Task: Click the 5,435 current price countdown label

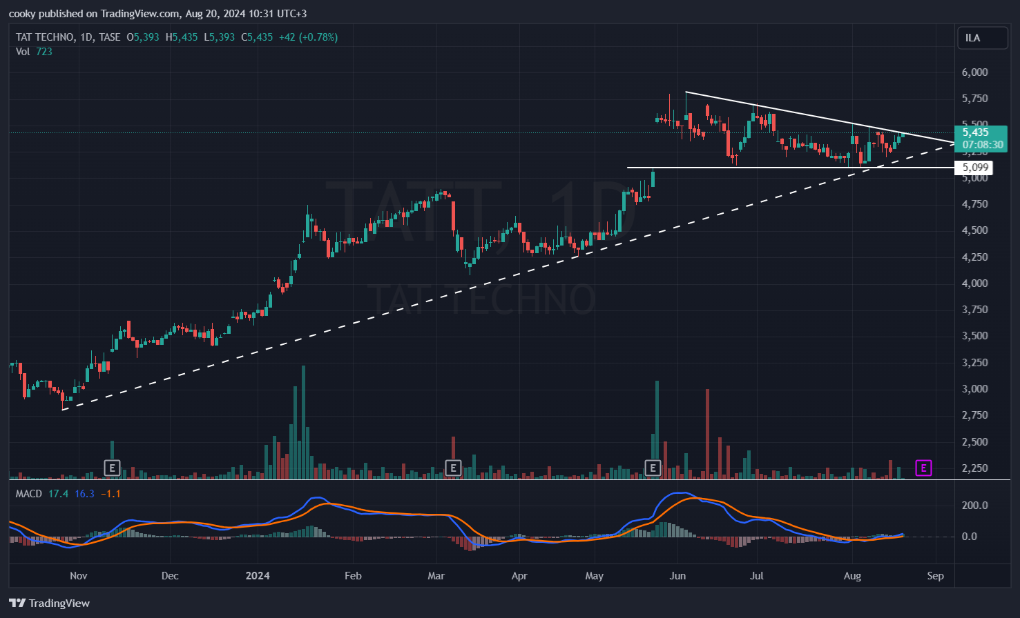Action: pos(981,139)
